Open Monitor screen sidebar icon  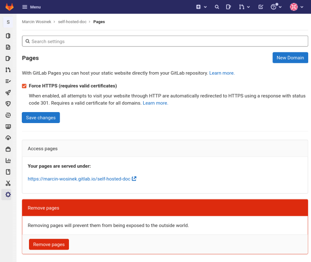click(x=8, y=127)
